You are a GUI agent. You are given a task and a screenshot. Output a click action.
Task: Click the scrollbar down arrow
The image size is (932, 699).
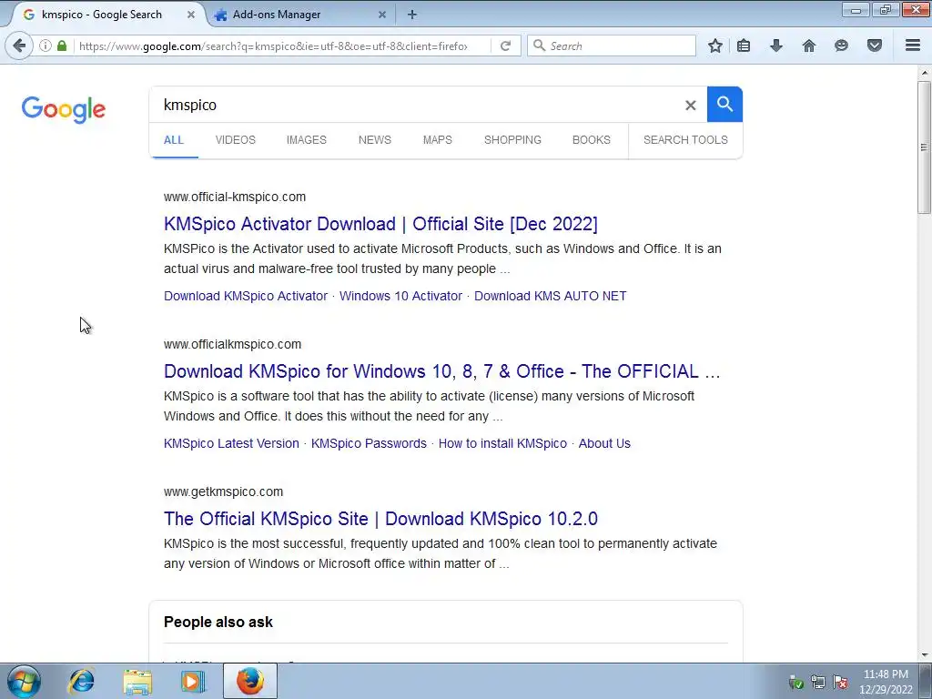[924, 655]
